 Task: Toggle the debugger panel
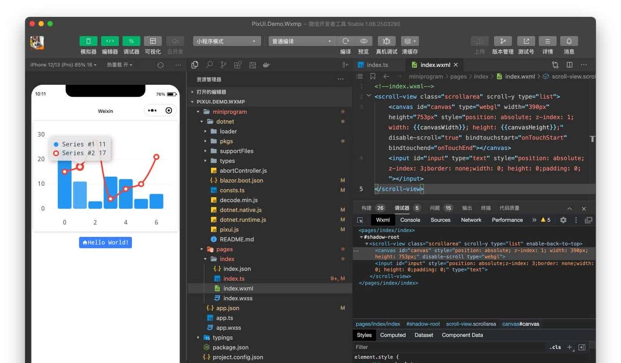(x=131, y=42)
